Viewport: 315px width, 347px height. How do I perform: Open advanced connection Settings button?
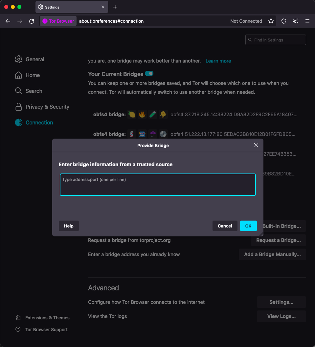[281, 302]
